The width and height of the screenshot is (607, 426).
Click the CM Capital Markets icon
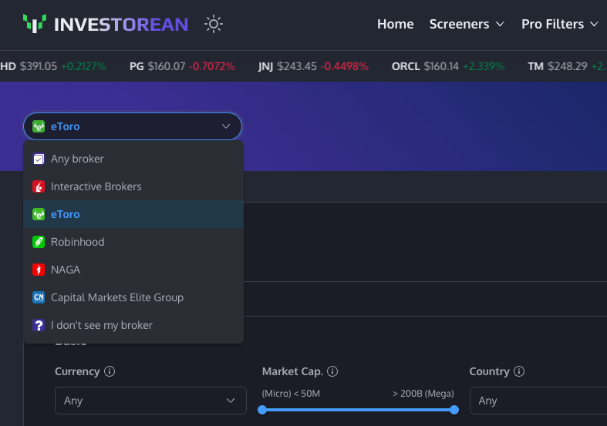[x=39, y=297]
